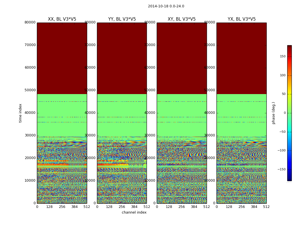Click the "time index" y-axis label
The height and width of the screenshot is (226, 296).
coord(21,113)
